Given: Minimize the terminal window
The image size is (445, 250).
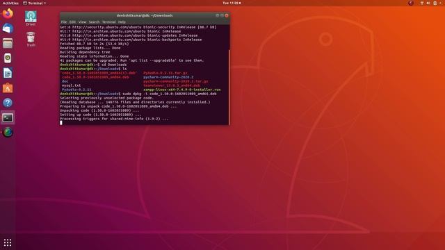Looking at the screenshot, I should point(218,15).
